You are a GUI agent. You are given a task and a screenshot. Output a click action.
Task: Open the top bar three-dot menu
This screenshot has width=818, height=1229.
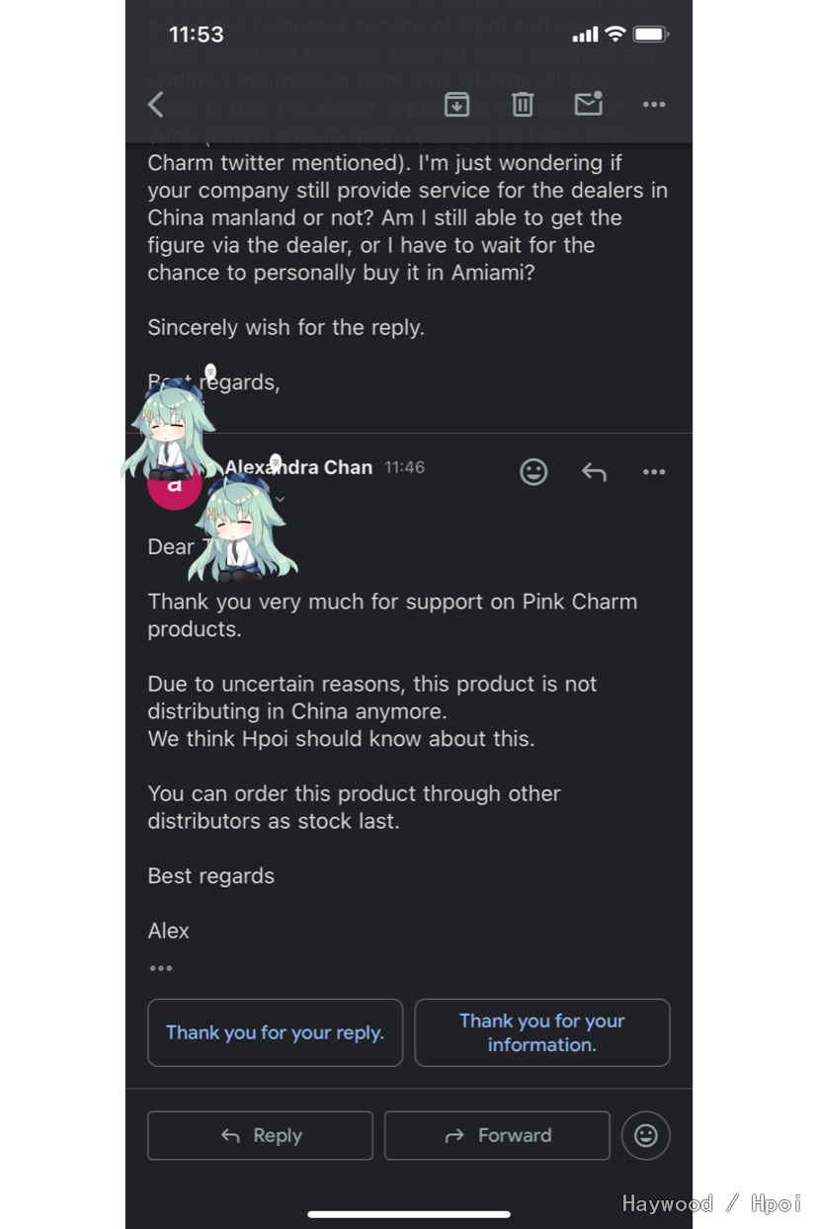click(654, 105)
